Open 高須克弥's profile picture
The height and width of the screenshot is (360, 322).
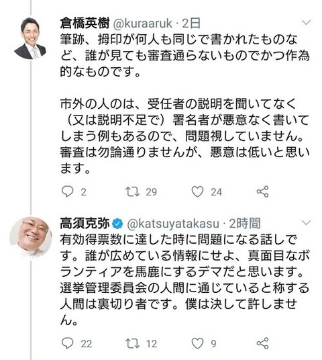tap(31, 238)
